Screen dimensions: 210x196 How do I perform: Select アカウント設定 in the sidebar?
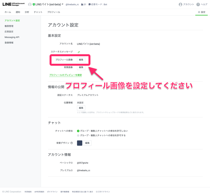click(x=12, y=20)
